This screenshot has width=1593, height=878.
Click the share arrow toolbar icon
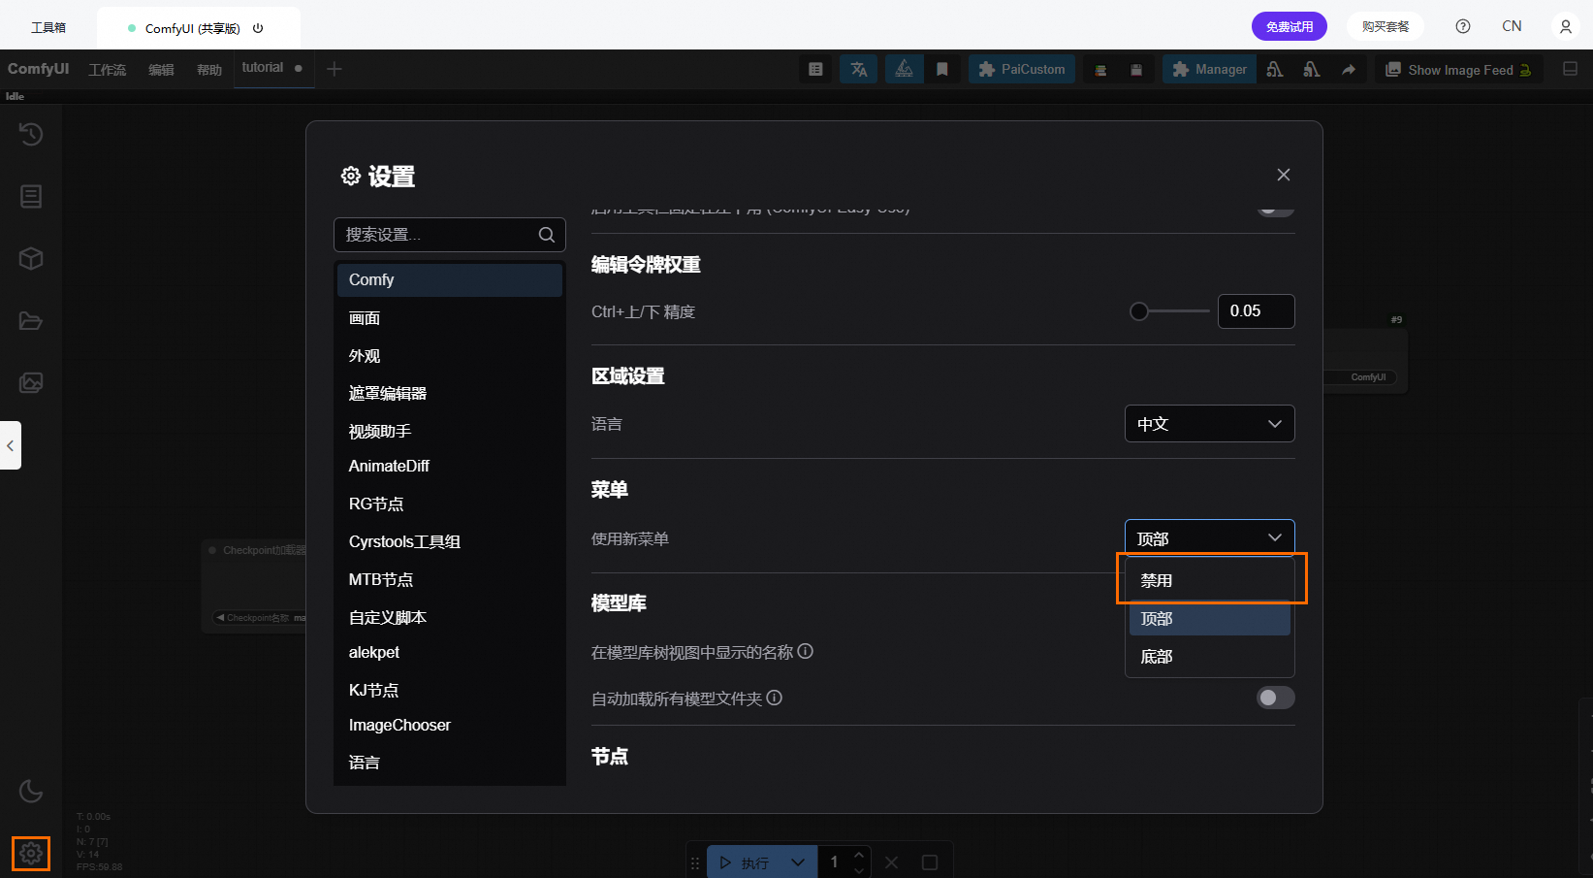coord(1349,69)
